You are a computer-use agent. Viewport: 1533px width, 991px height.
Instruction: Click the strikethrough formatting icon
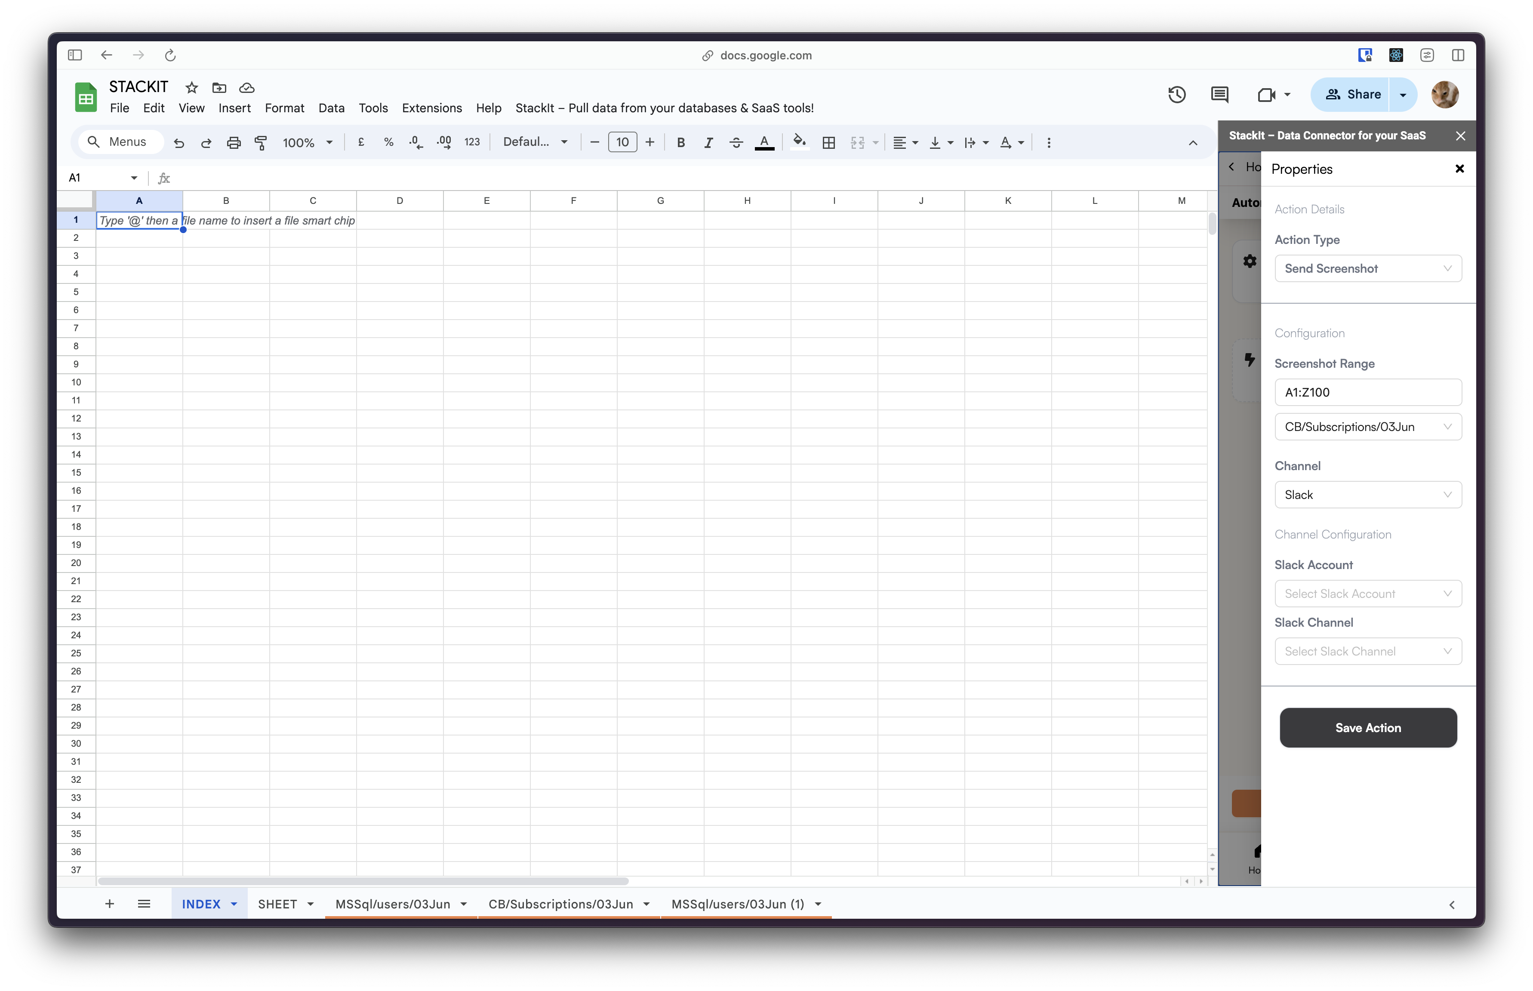(736, 143)
